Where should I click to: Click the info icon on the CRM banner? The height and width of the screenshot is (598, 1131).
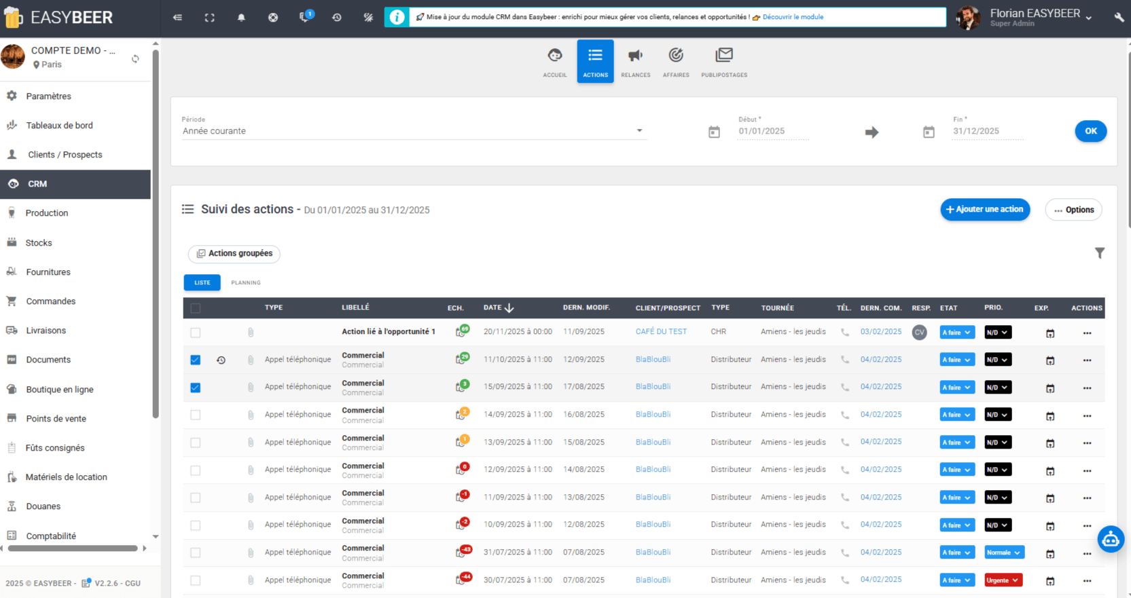pyautogui.click(x=397, y=17)
